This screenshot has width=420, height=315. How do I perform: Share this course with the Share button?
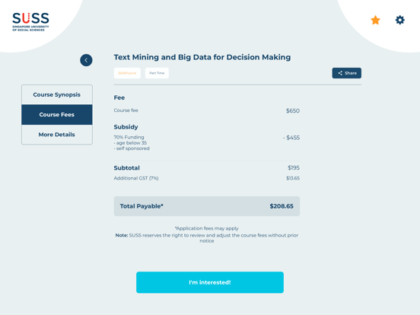347,73
